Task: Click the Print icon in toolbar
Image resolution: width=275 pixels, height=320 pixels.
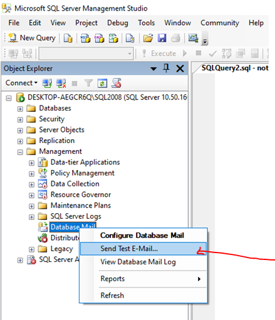Action: [x=175, y=38]
